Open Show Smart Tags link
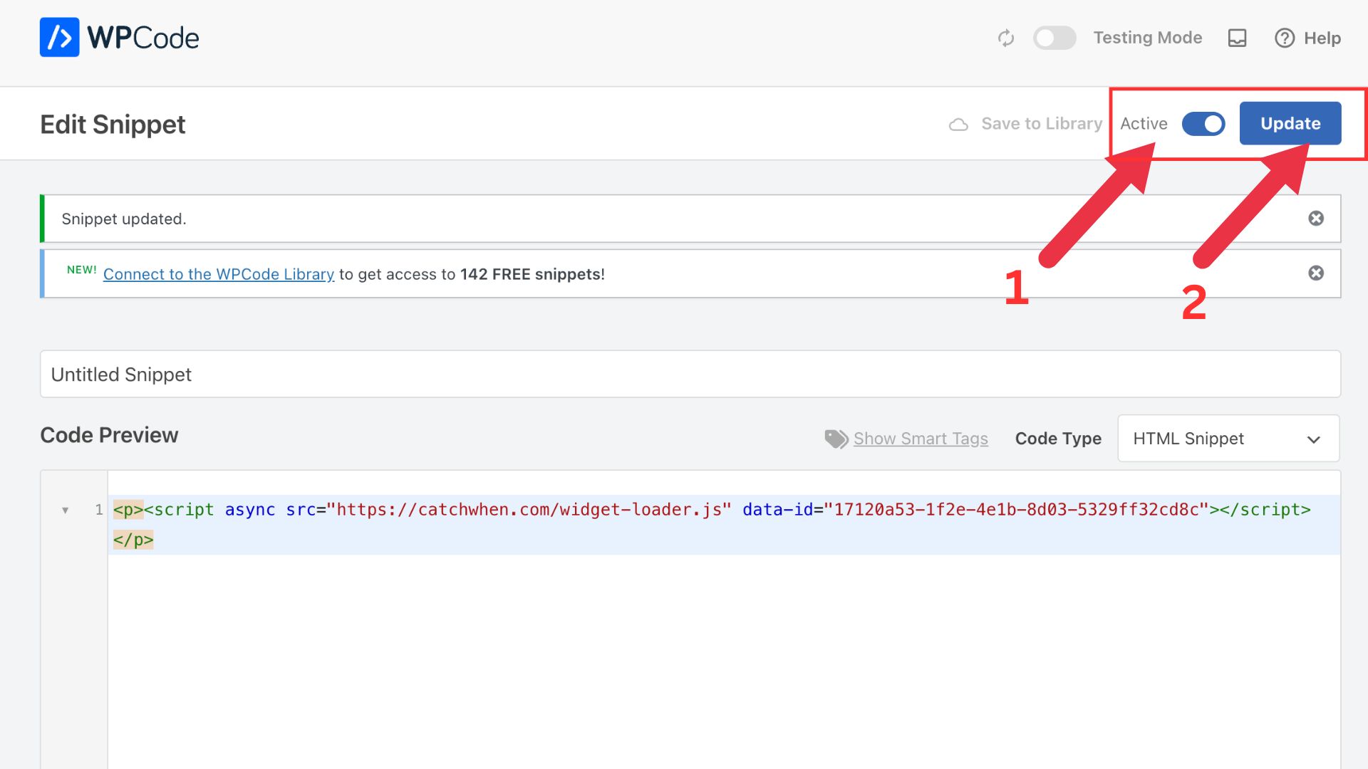This screenshot has width=1368, height=769. pyautogui.click(x=921, y=439)
